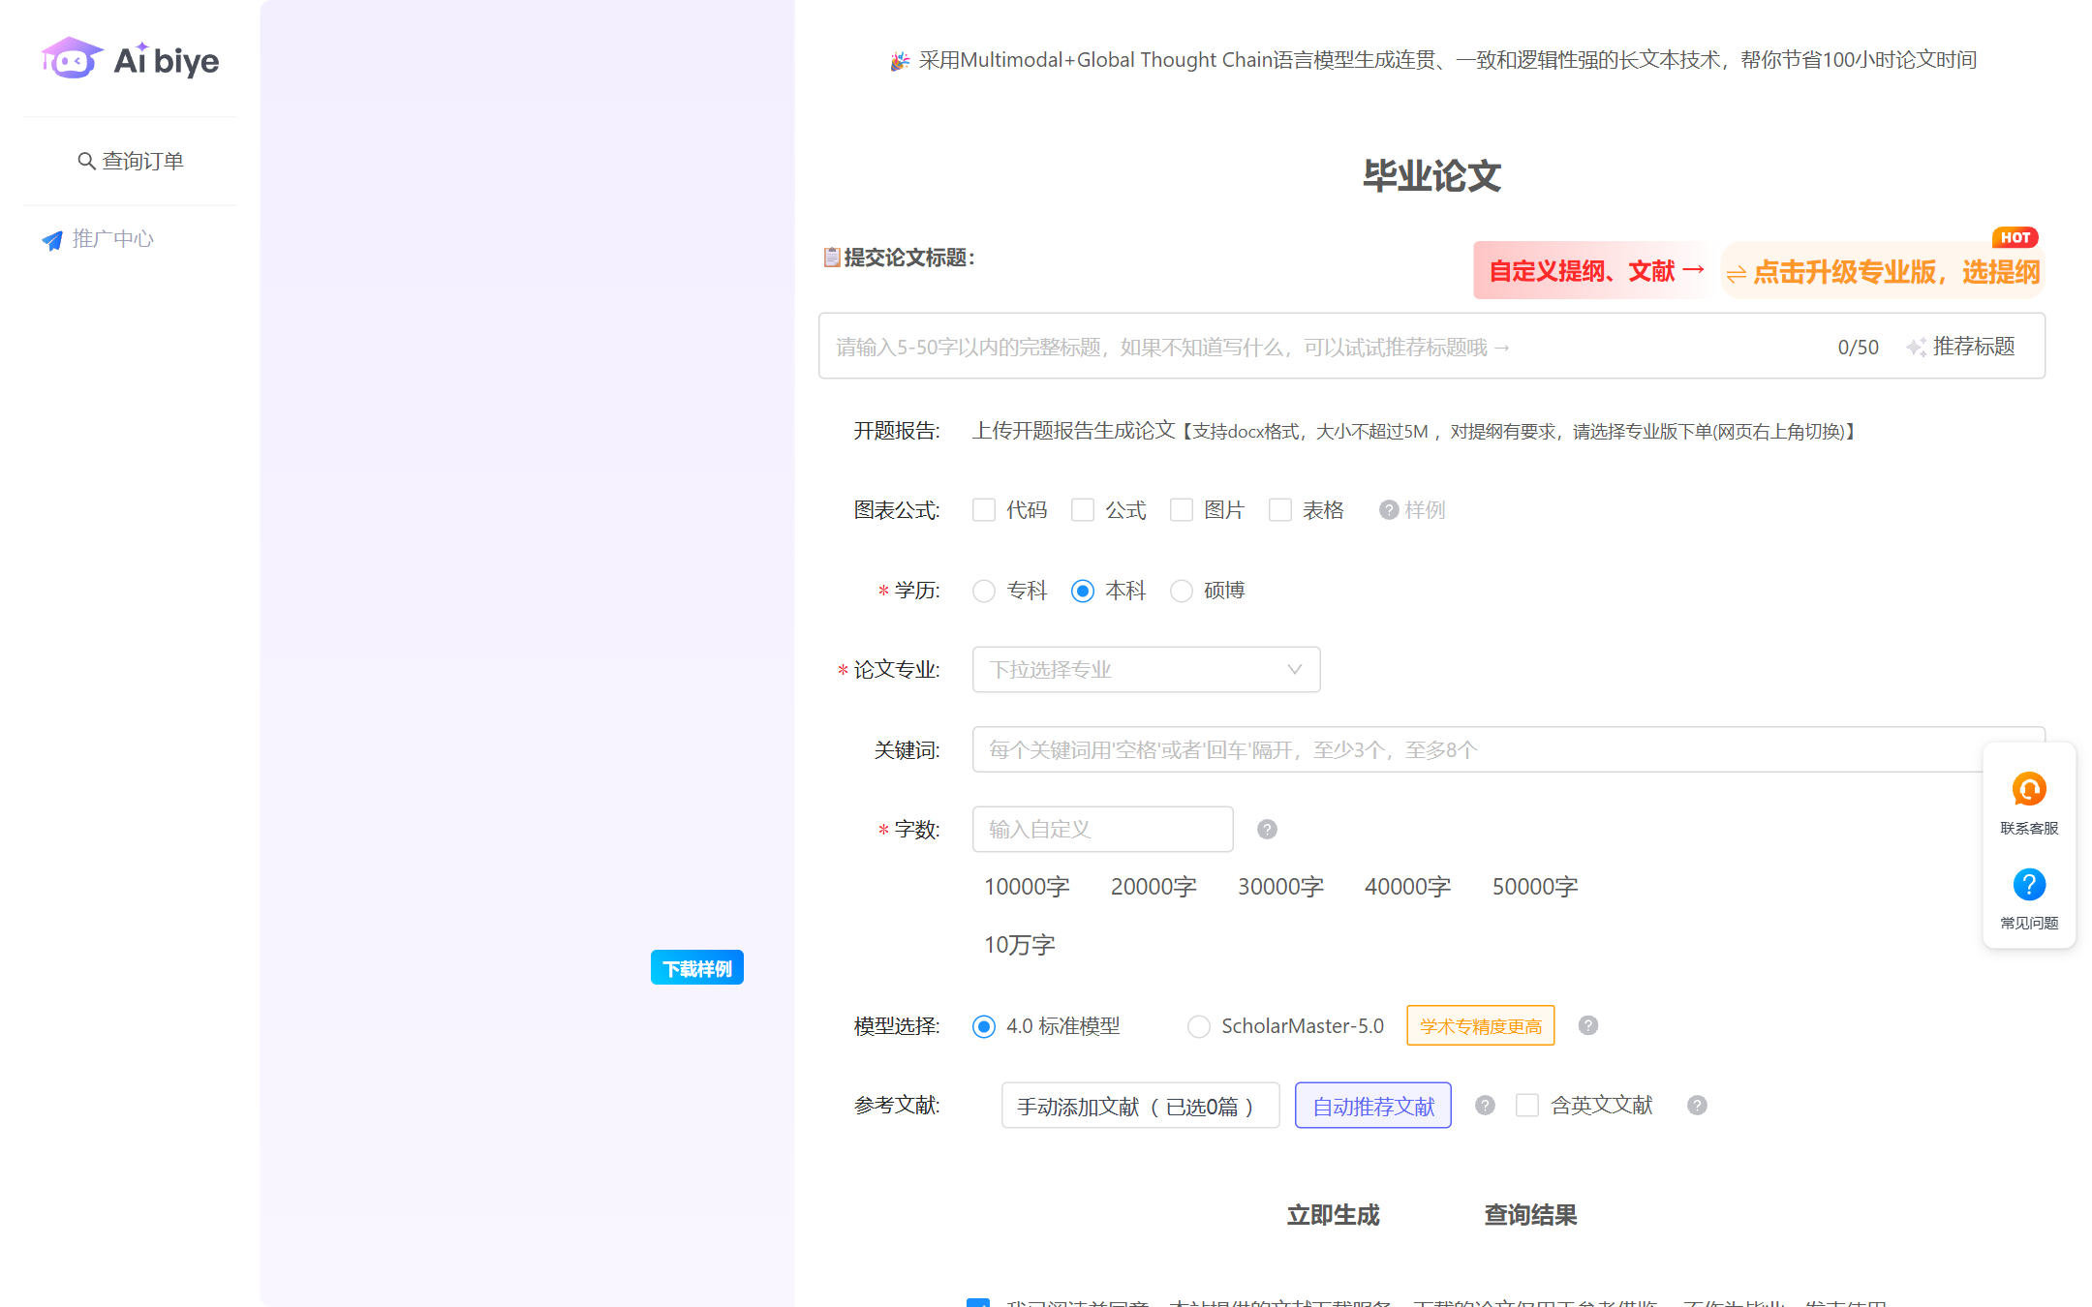Click help icon beside 字数 input
Viewport: 2092px width, 1307px height.
(x=1267, y=830)
